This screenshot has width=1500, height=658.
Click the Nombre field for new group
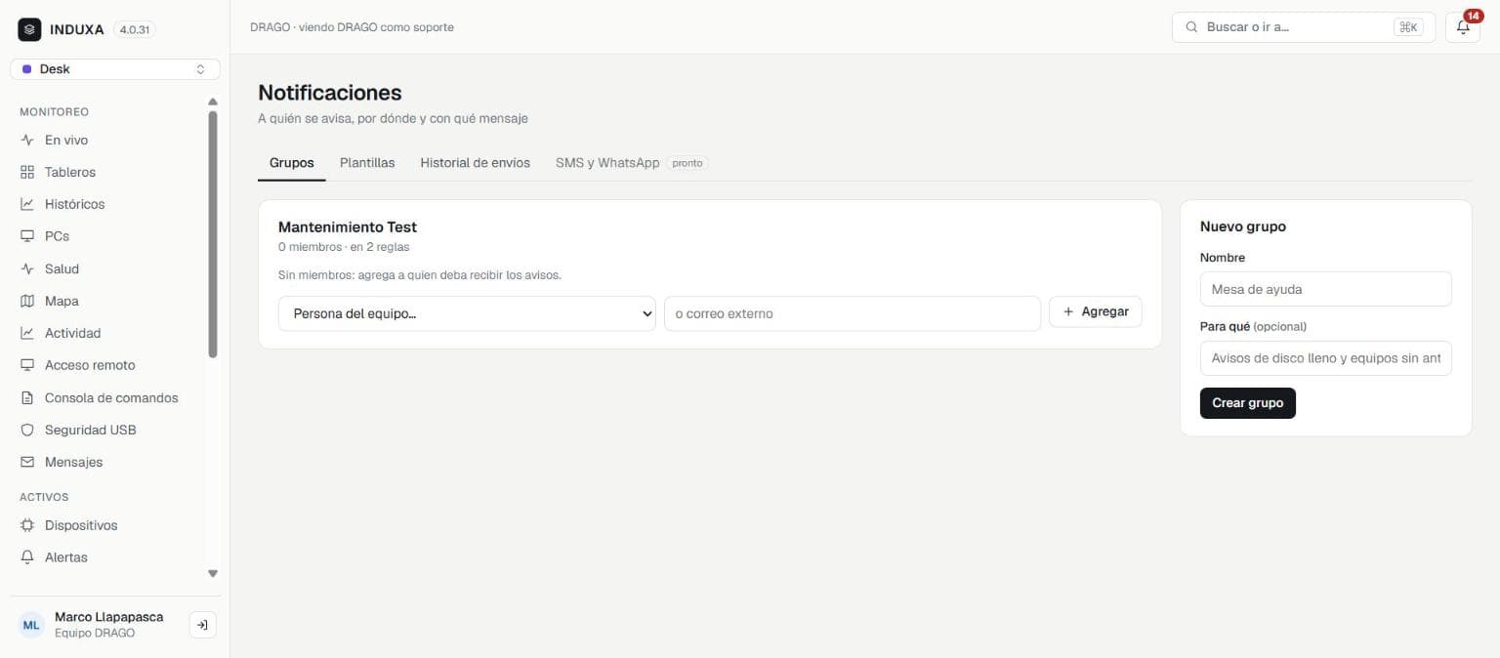coord(1326,289)
